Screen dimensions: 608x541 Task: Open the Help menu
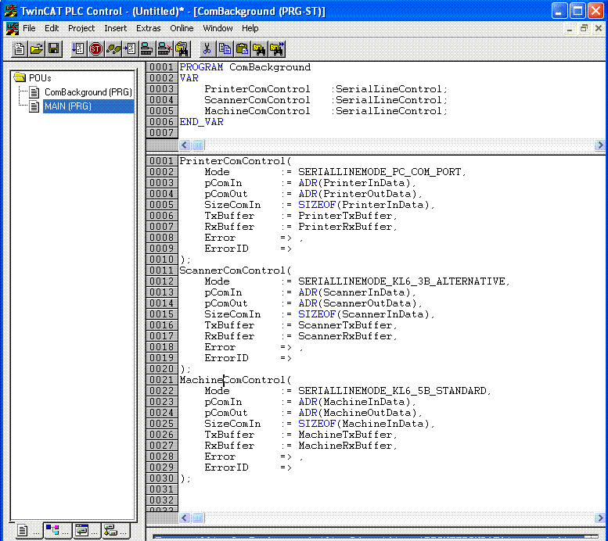[250, 28]
